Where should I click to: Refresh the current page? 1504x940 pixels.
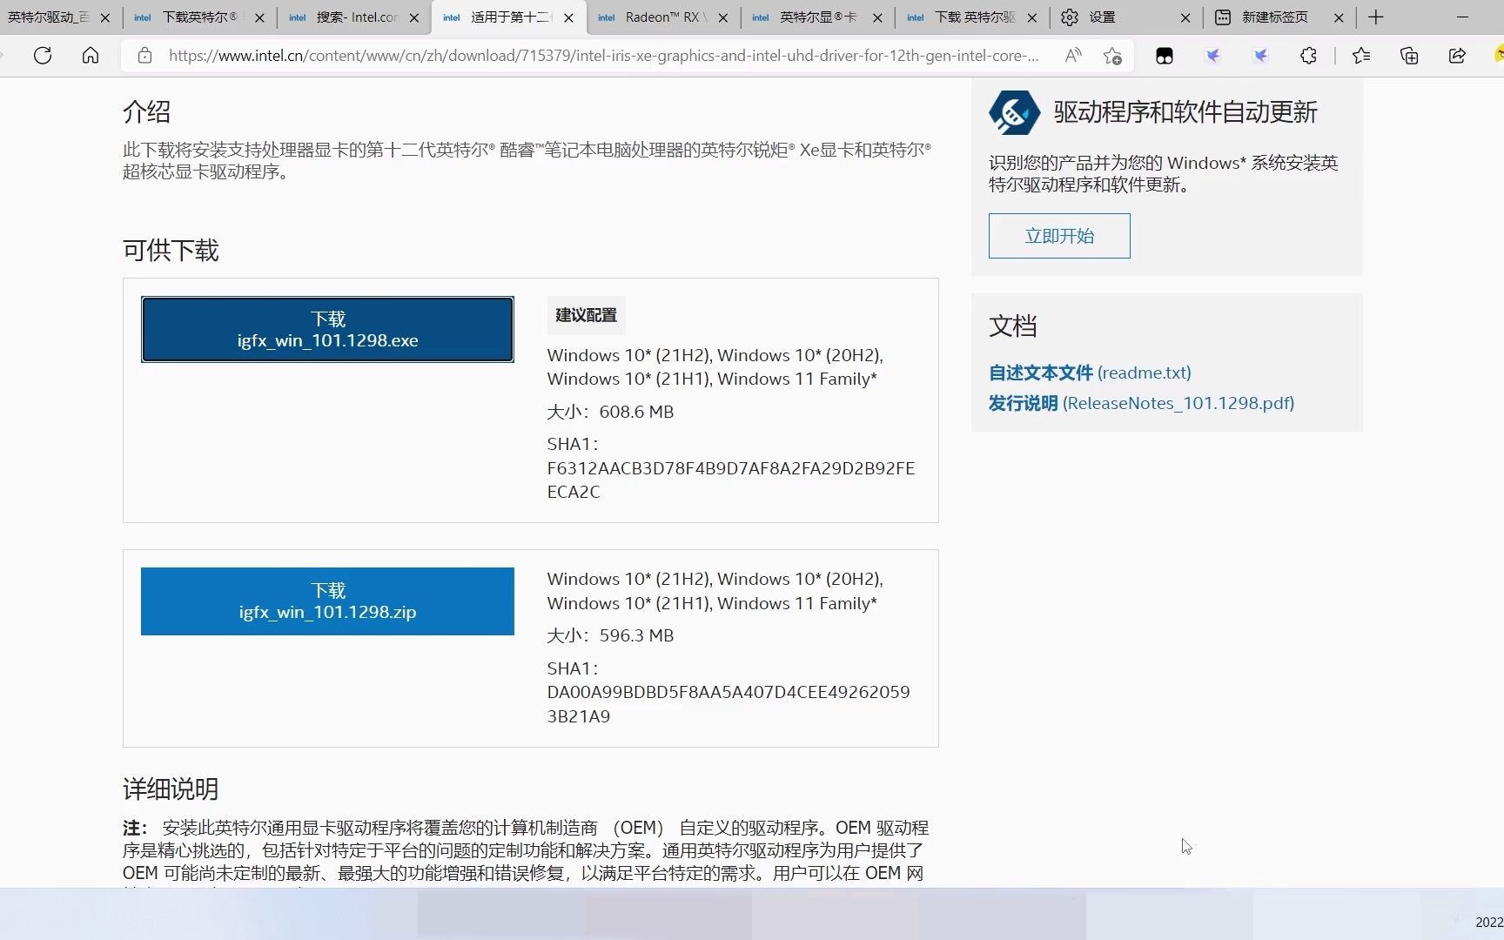coord(42,56)
